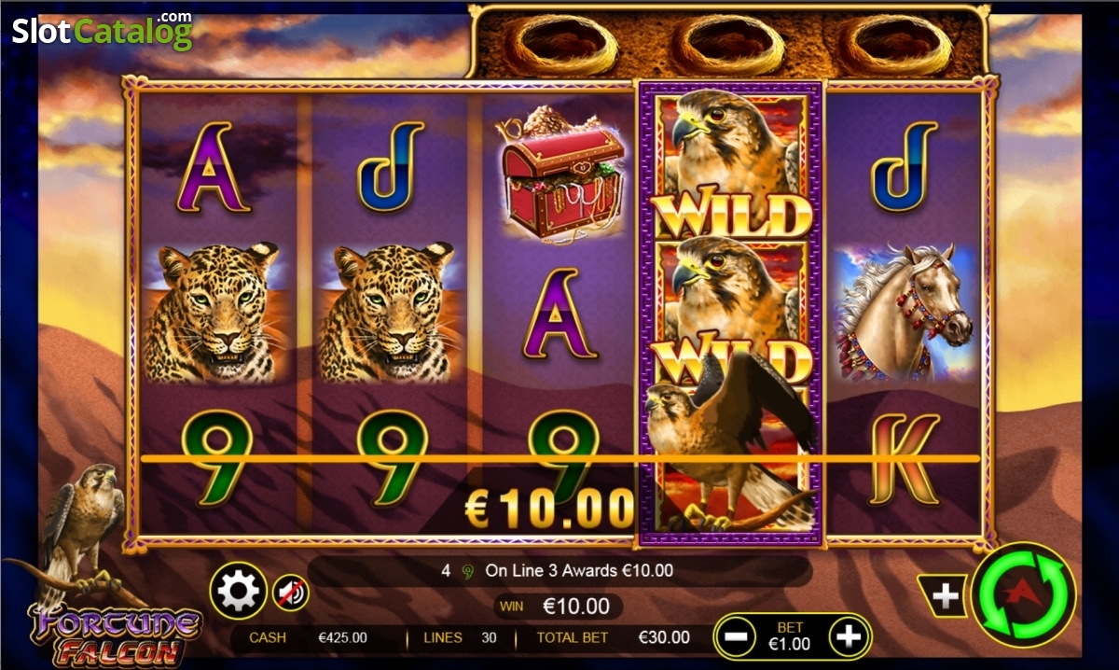
Task: Click the Lines 30 field
Action: tap(460, 638)
